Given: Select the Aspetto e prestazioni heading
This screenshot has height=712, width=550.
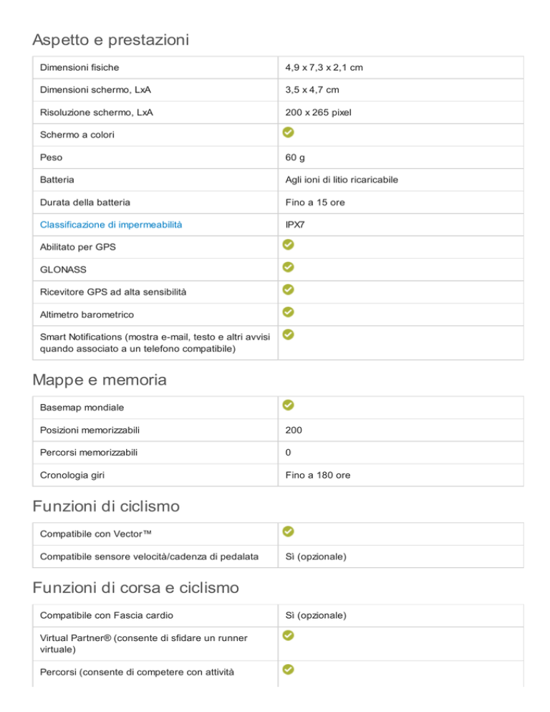Looking at the screenshot, I should tap(110, 40).
